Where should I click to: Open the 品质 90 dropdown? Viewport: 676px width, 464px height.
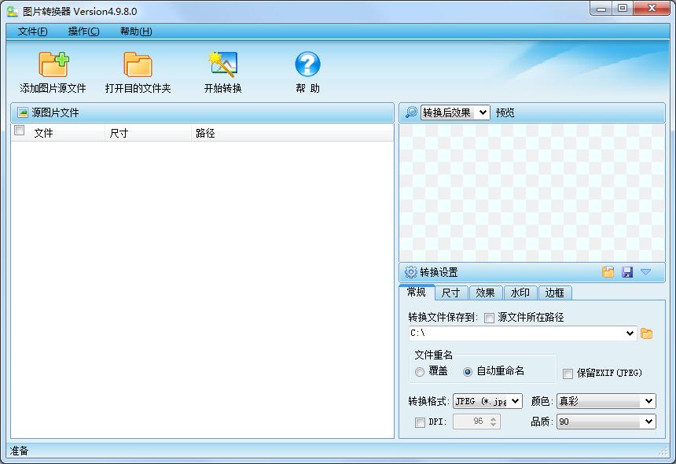(x=606, y=422)
